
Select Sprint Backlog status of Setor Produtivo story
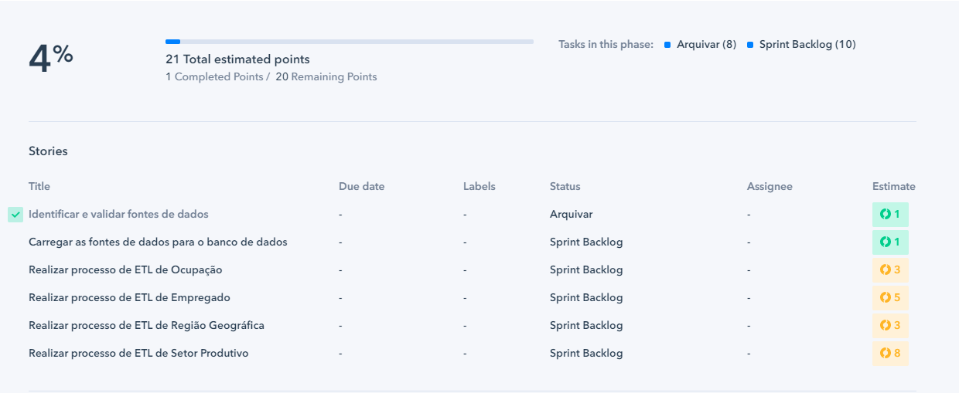click(586, 353)
